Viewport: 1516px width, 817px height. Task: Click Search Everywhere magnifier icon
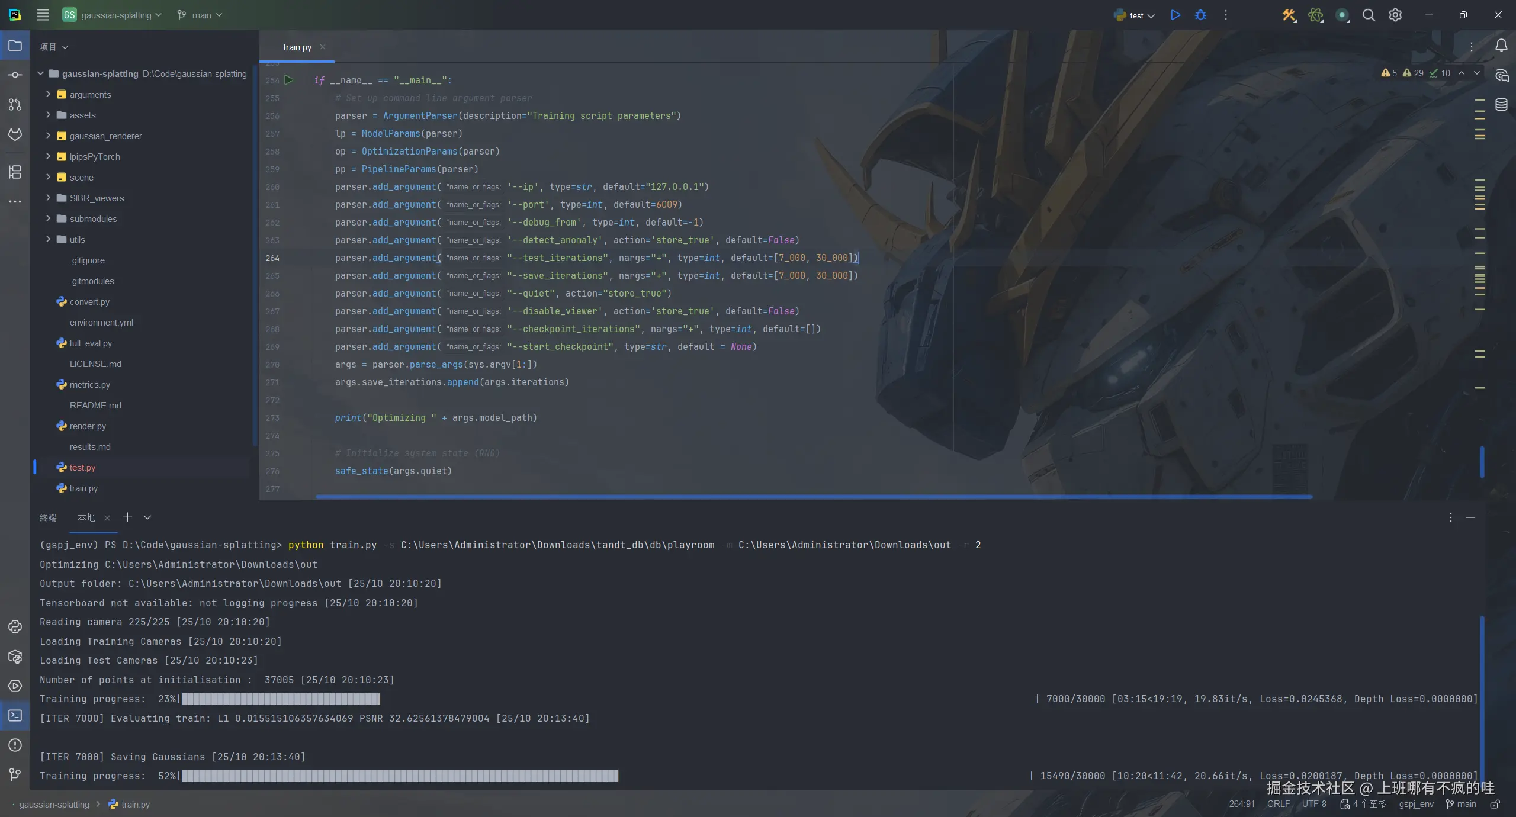(1369, 15)
